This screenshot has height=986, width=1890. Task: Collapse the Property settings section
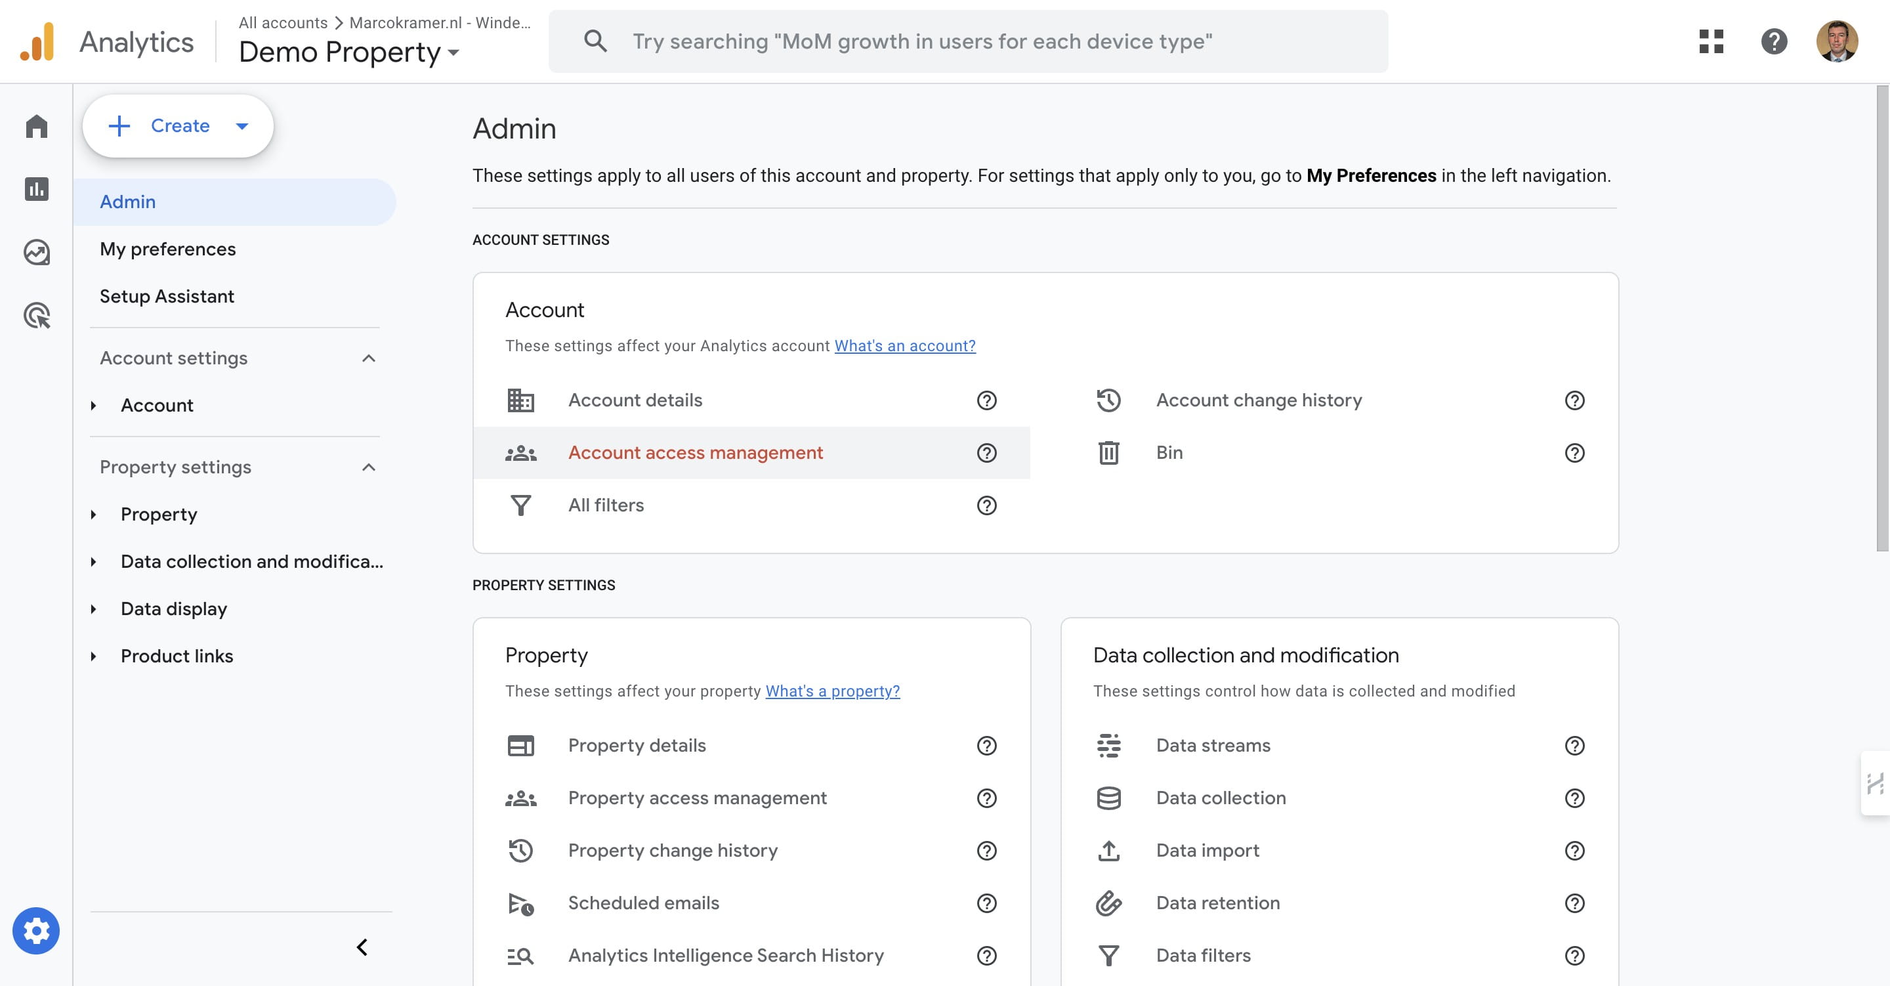pos(369,467)
